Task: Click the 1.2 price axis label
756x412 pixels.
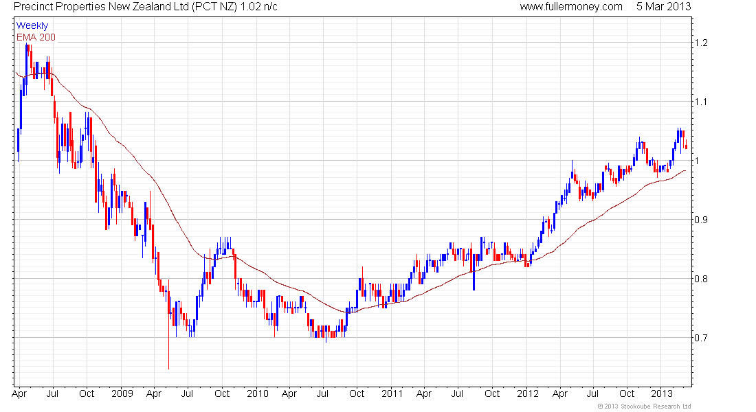Action: [x=701, y=43]
